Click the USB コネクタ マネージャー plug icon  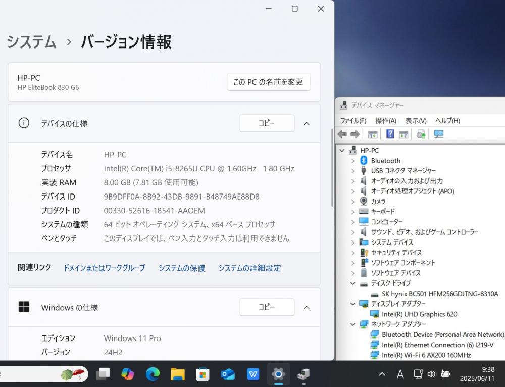point(364,170)
